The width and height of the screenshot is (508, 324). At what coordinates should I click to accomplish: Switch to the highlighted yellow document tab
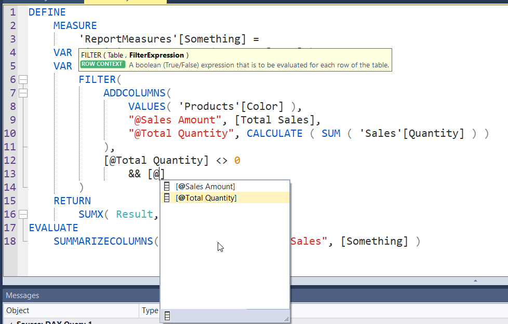(x=125, y=3)
